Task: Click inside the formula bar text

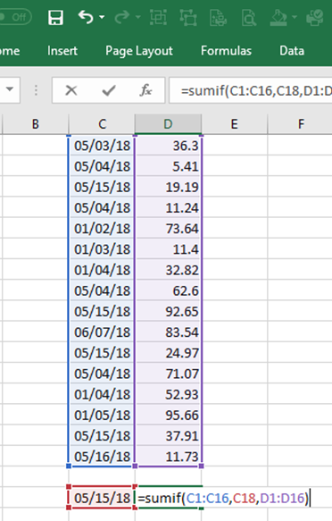Action: (x=251, y=90)
